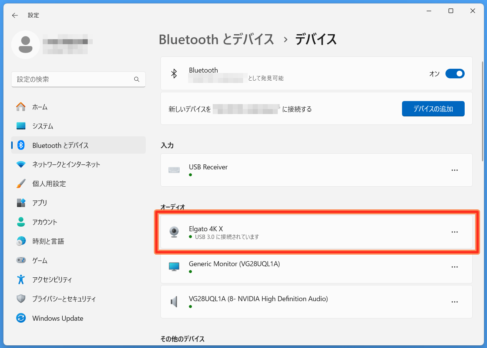Image resolution: width=487 pixels, height=348 pixels.
Task: Click the Accounts person icon
Action: pyautogui.click(x=21, y=222)
